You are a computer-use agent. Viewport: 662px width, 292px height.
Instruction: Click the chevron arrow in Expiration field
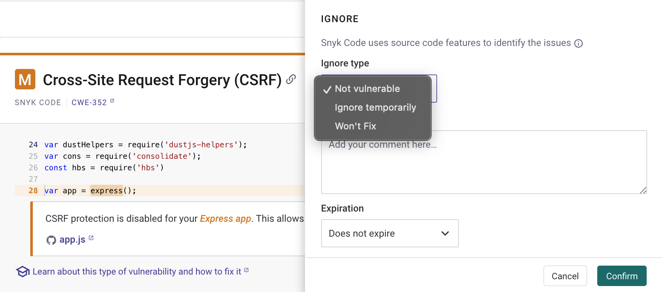pyautogui.click(x=445, y=233)
